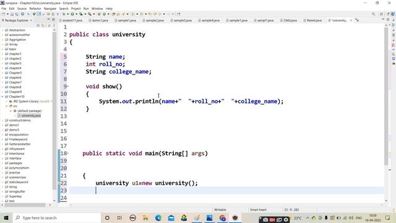
Task: Switch to the Child.java tab
Action: 288,20
